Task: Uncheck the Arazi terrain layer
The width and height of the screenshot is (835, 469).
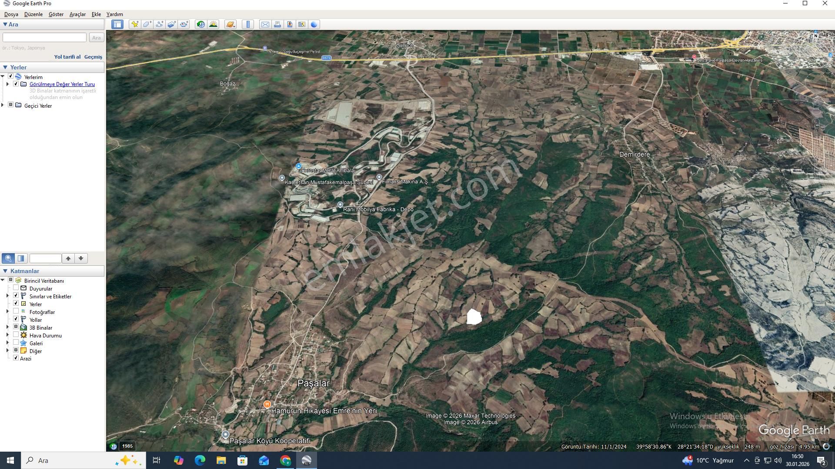Action: [16, 358]
